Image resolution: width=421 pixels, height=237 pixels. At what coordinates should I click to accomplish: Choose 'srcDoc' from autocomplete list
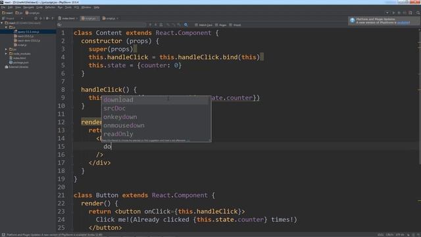point(156,108)
